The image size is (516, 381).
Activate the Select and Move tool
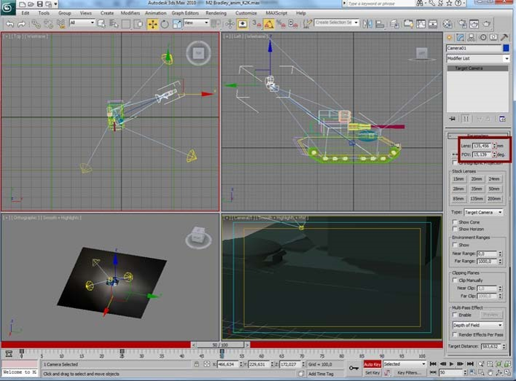pos(152,24)
